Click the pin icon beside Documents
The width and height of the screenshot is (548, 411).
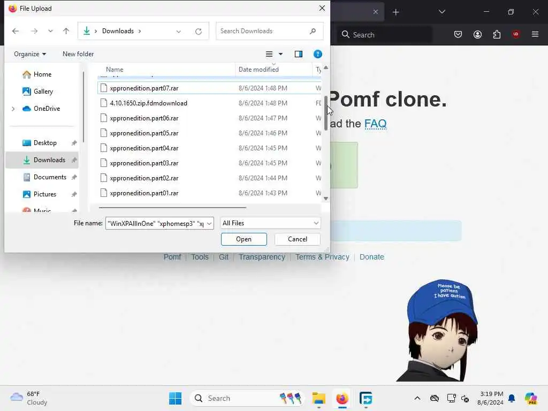[x=74, y=177]
